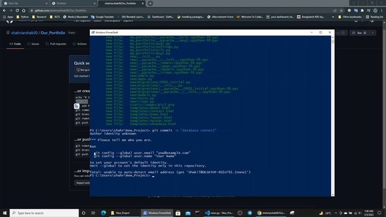
Task: Open the Other bookmarks folder
Action: coord(350,17)
